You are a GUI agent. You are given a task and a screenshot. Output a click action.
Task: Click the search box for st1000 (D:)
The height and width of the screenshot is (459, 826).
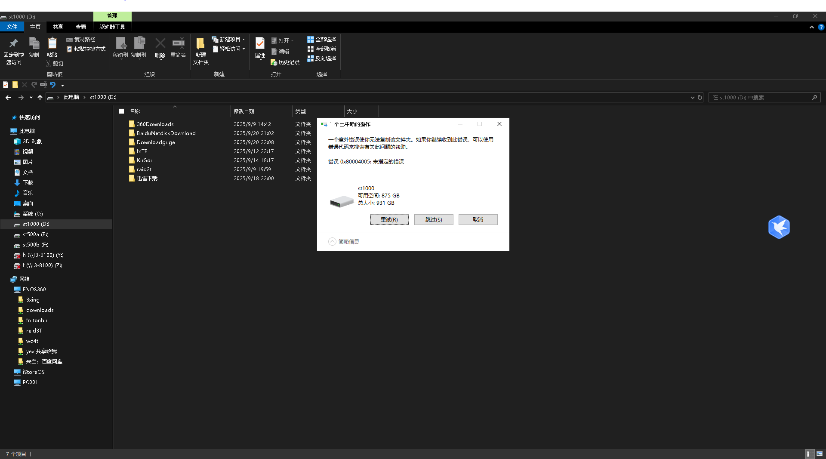tap(764, 98)
